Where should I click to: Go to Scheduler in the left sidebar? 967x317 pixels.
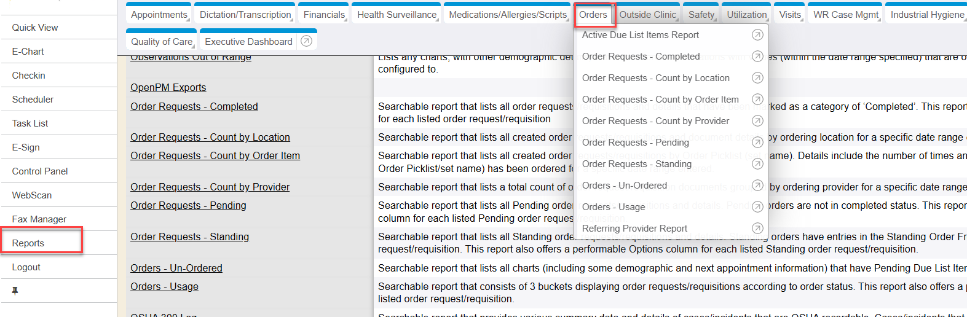[x=33, y=100]
